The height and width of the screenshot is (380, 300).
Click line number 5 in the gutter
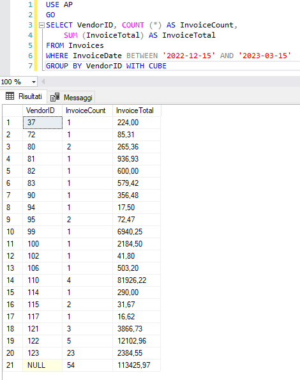(30, 45)
